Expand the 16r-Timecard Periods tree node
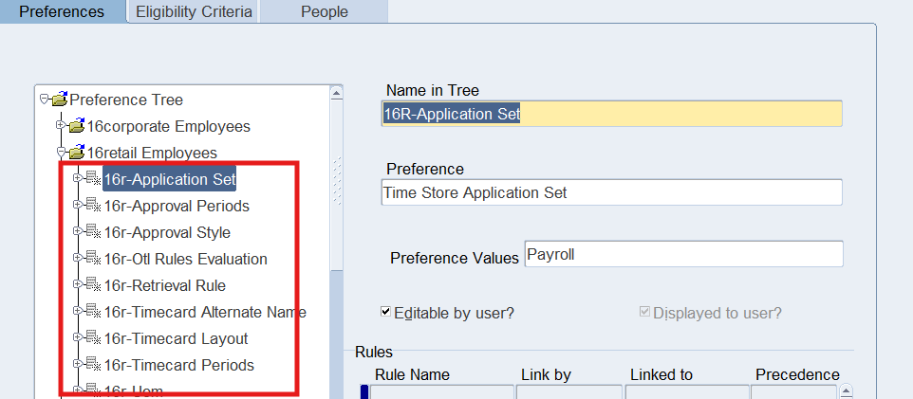The image size is (913, 399). tap(77, 365)
